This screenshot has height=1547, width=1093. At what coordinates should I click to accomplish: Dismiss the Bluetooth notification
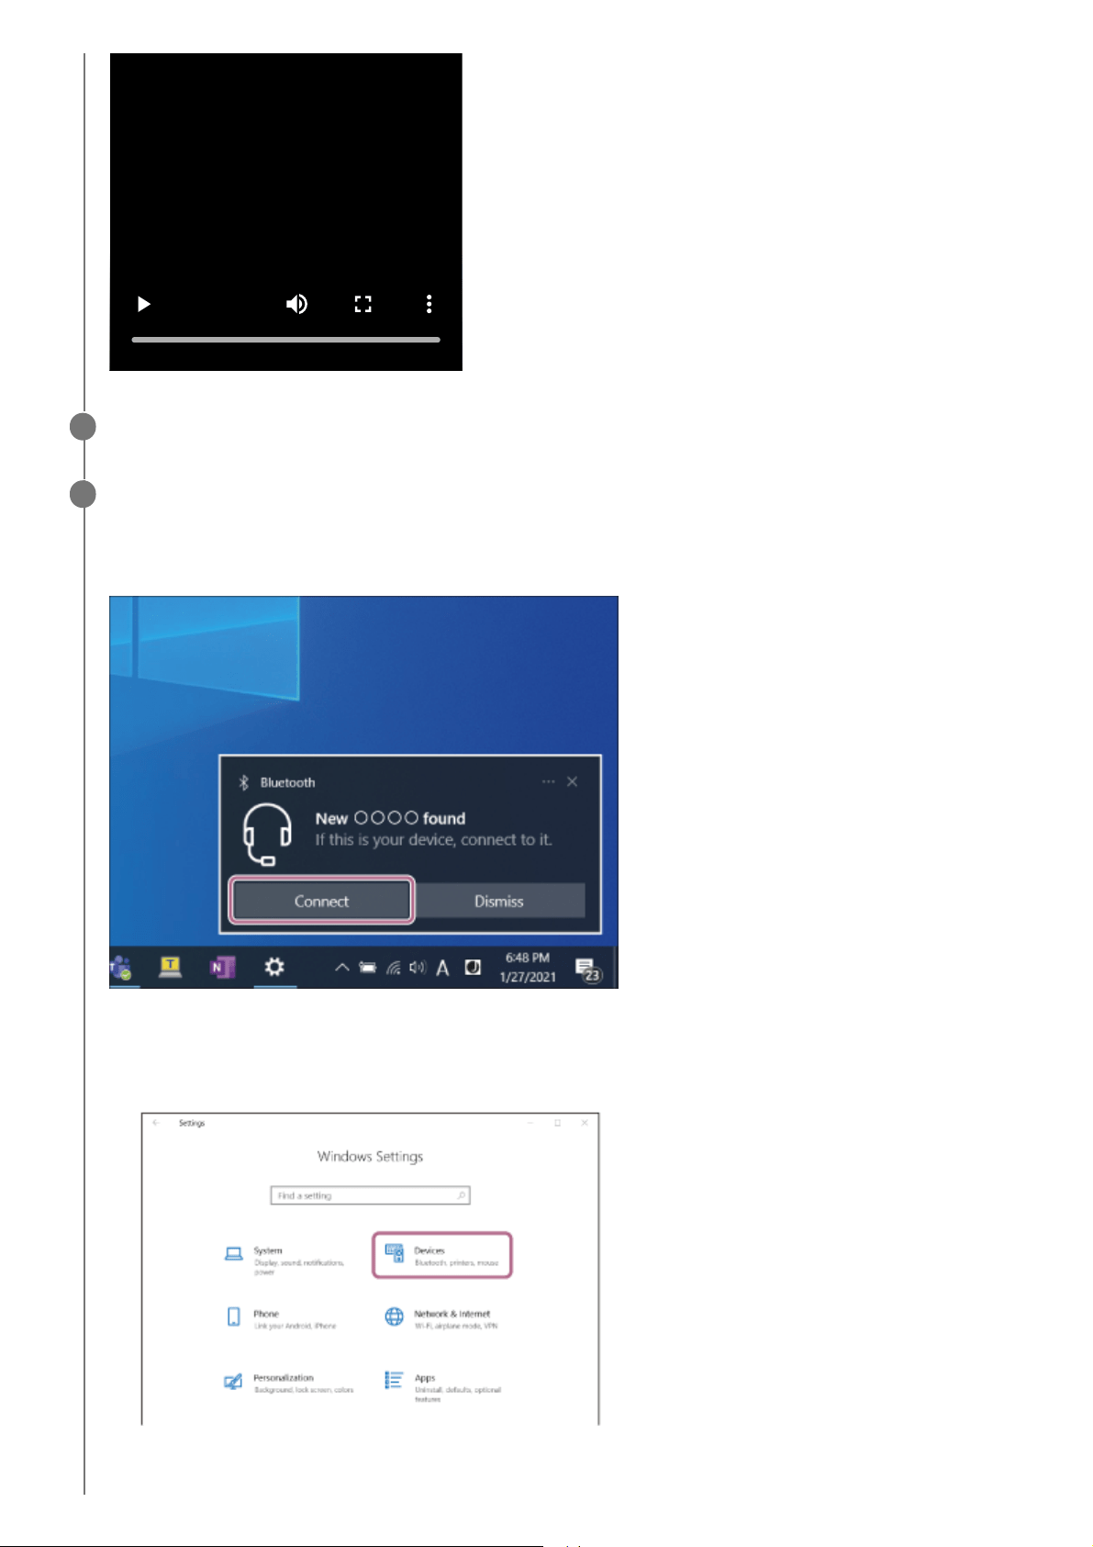click(x=499, y=901)
